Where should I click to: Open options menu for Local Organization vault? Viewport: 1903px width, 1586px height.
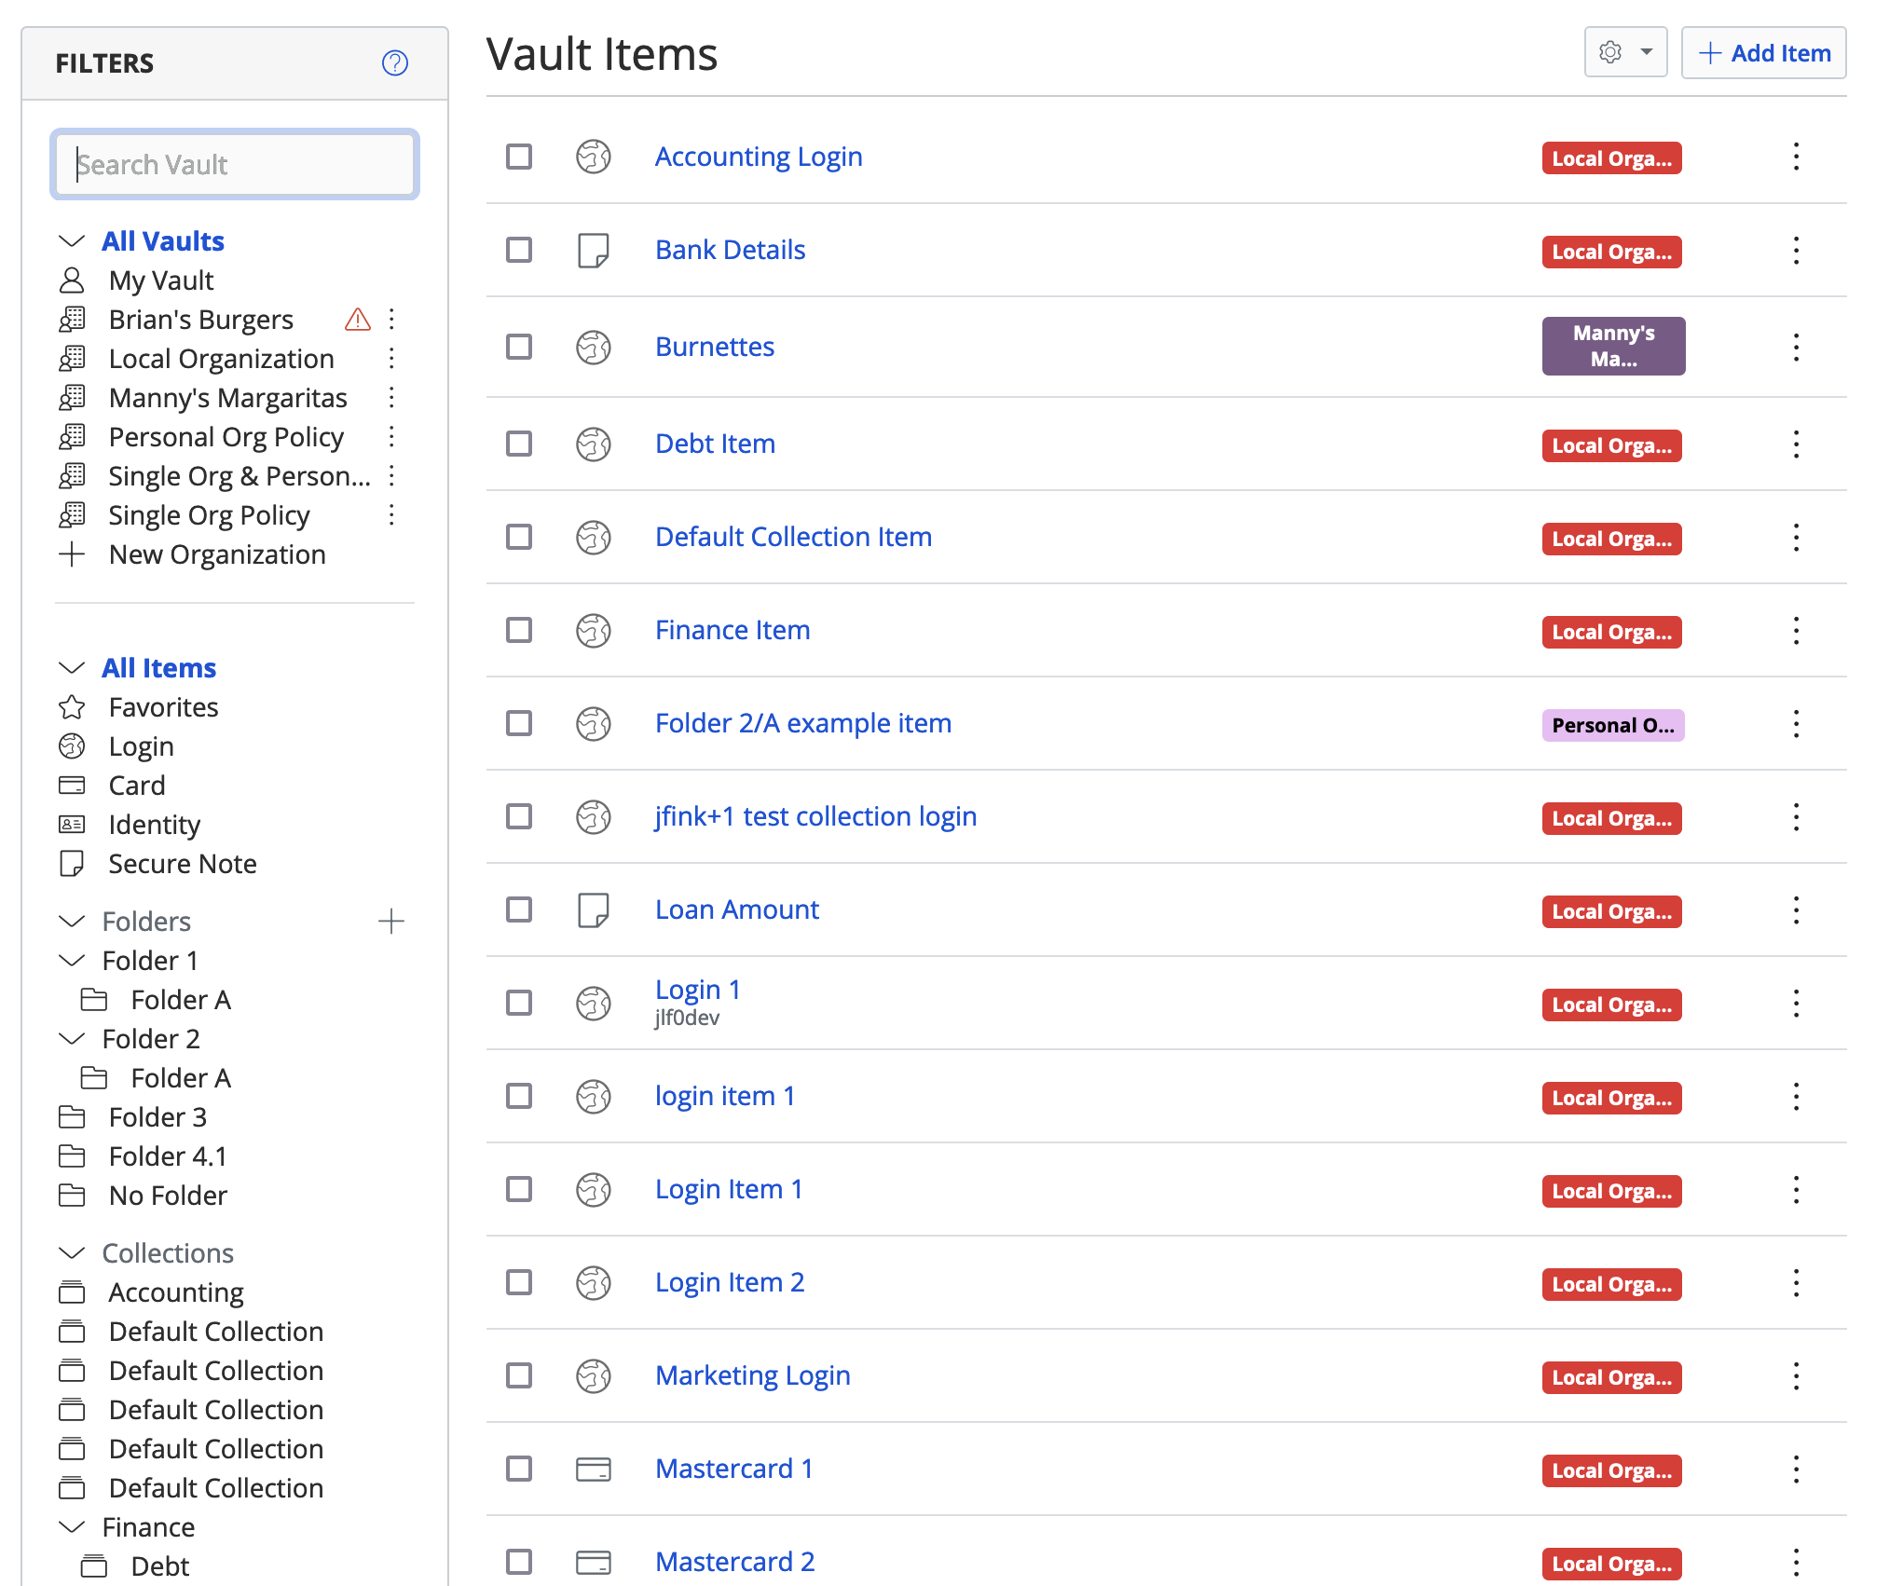point(391,359)
